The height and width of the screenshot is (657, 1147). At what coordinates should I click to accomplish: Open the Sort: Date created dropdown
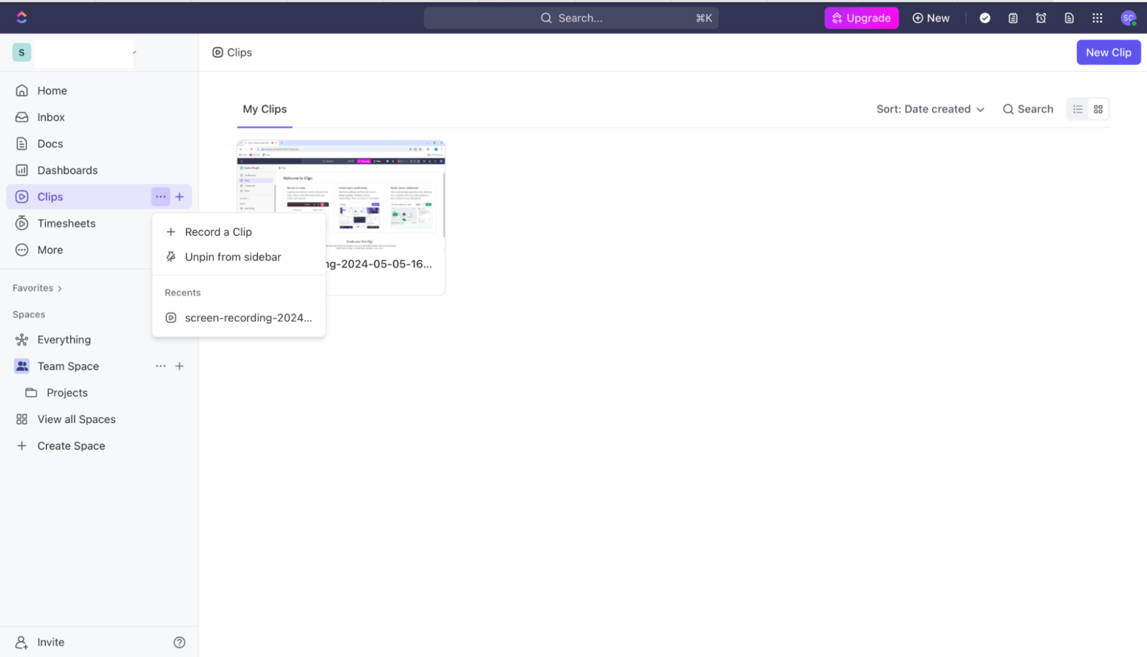tap(930, 109)
